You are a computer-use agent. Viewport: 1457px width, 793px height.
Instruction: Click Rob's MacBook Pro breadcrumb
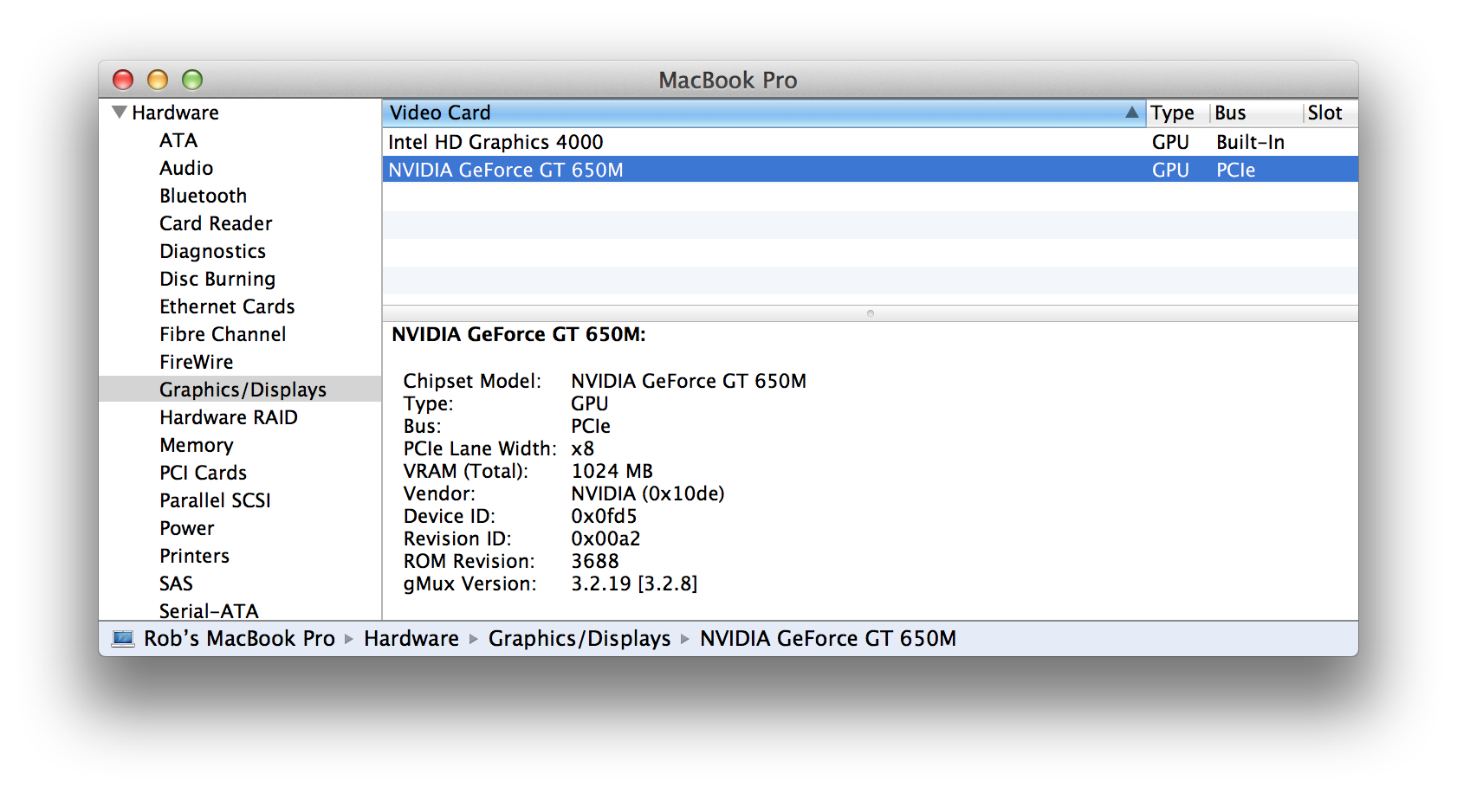[239, 639]
